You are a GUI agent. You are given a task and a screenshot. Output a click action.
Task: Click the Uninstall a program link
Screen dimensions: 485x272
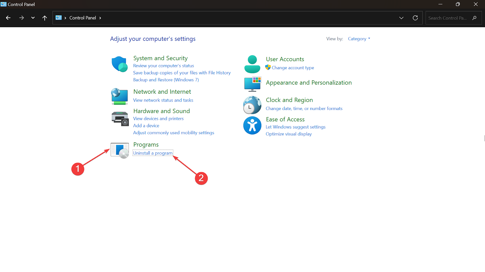coord(153,153)
